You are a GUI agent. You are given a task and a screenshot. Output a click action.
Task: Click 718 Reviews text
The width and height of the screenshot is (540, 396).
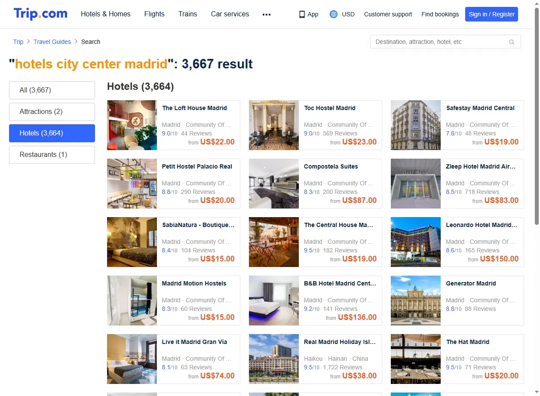click(x=482, y=192)
